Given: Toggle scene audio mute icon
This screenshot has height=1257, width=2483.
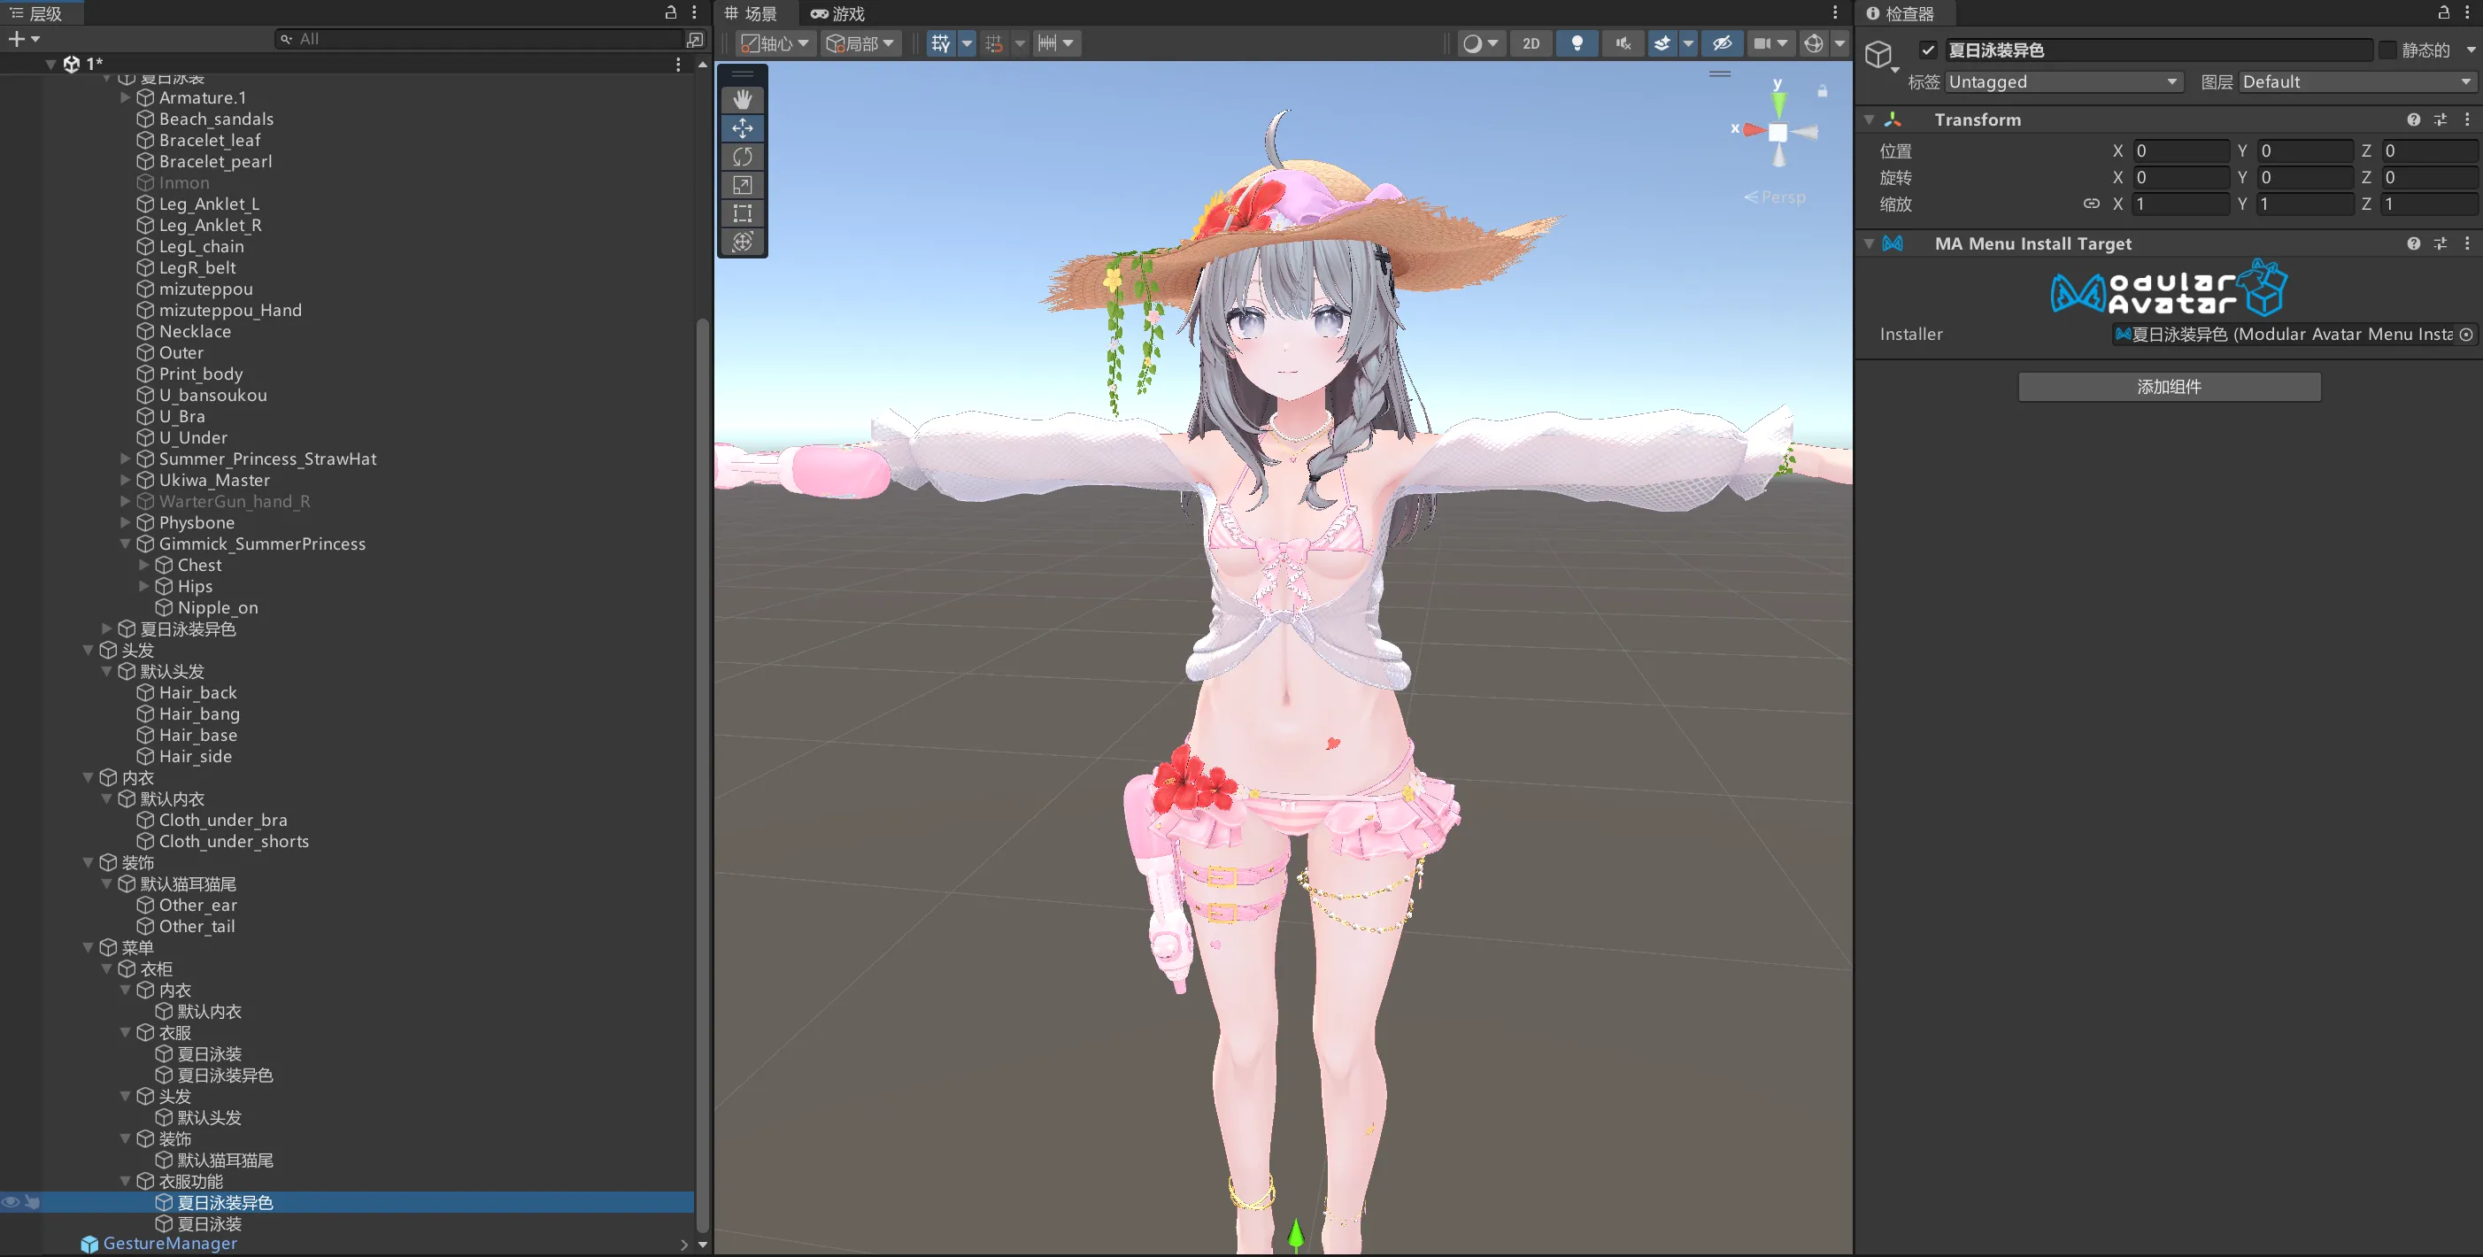Looking at the screenshot, I should [1623, 43].
